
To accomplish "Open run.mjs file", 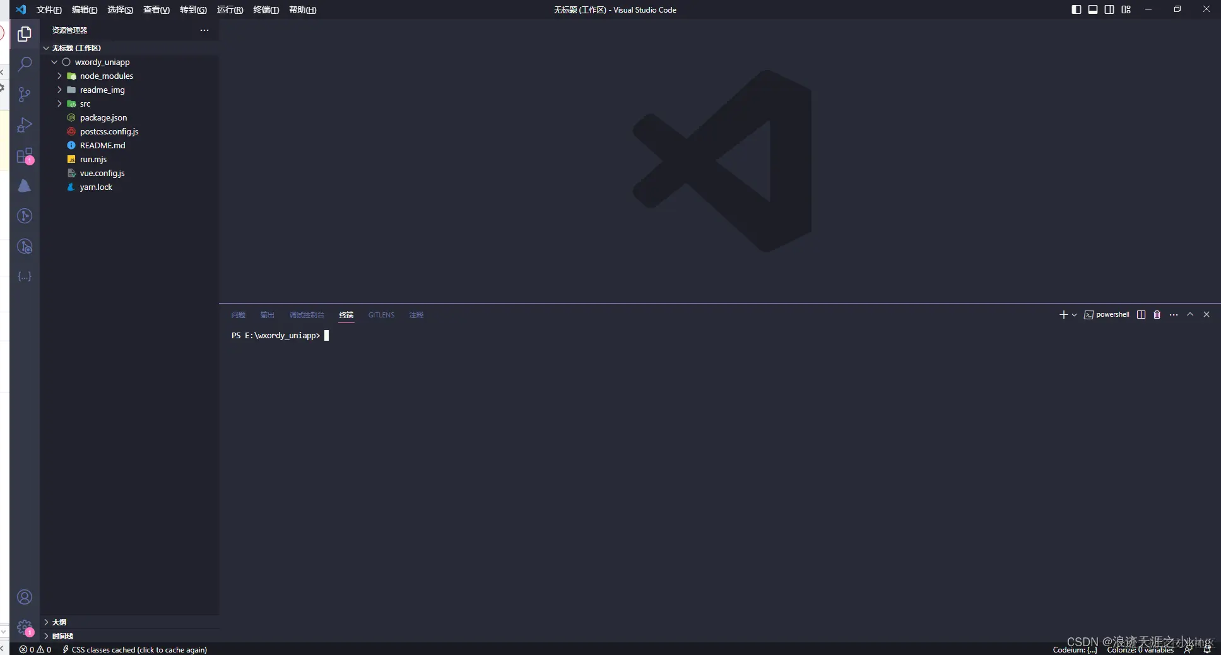I will click(x=130, y=159).
